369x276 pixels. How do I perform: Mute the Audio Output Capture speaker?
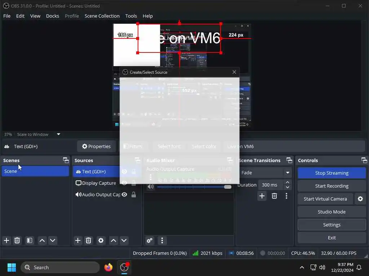coord(151,187)
